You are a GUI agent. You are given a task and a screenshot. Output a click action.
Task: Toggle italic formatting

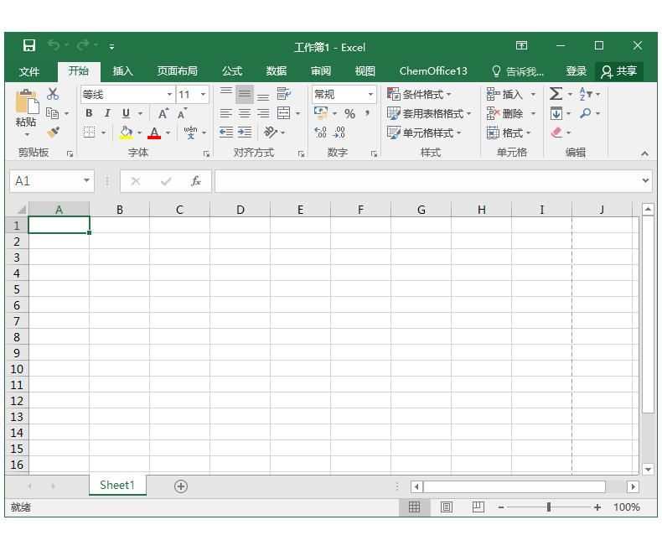pyautogui.click(x=107, y=113)
